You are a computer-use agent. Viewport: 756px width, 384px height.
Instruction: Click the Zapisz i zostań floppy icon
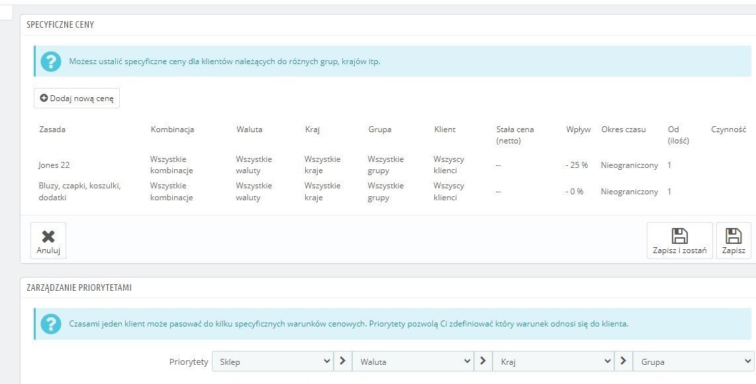click(679, 236)
